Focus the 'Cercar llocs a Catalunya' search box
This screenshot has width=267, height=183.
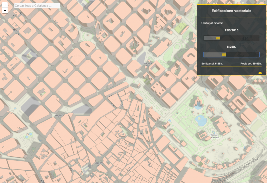pyautogui.click(x=37, y=6)
